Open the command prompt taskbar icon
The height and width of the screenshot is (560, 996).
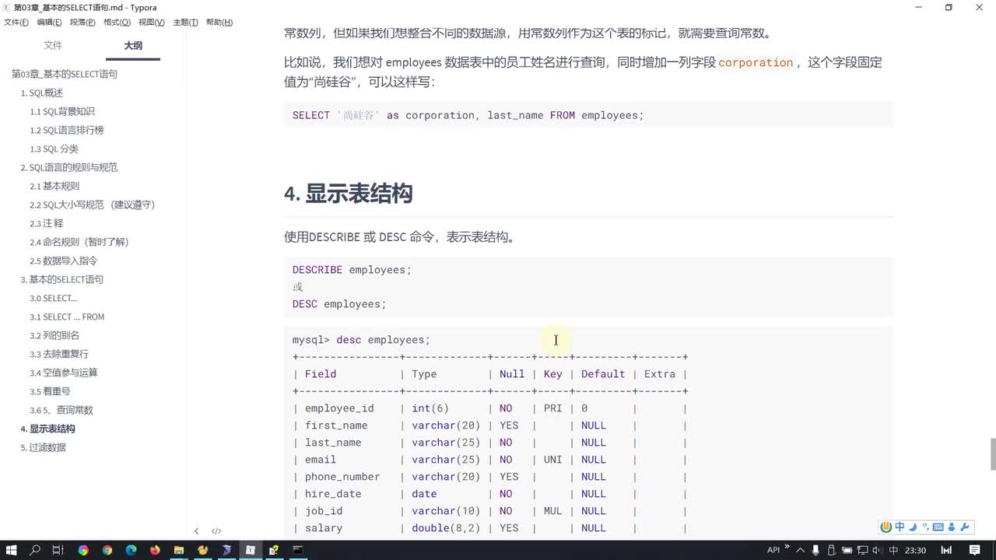tap(297, 550)
